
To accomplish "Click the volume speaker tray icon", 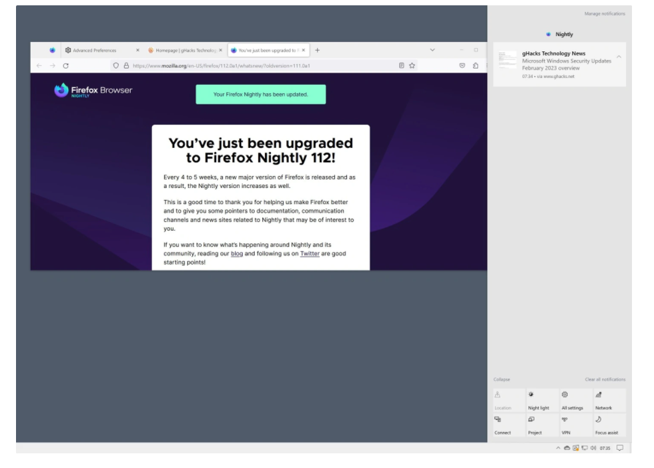I will tap(593, 448).
